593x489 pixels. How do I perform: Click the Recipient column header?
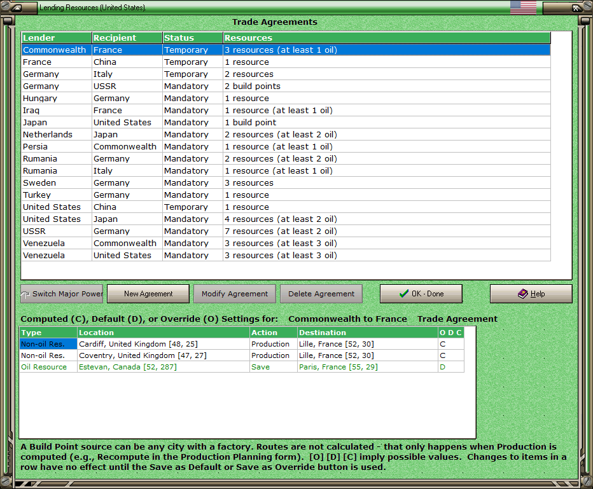pyautogui.click(x=127, y=38)
